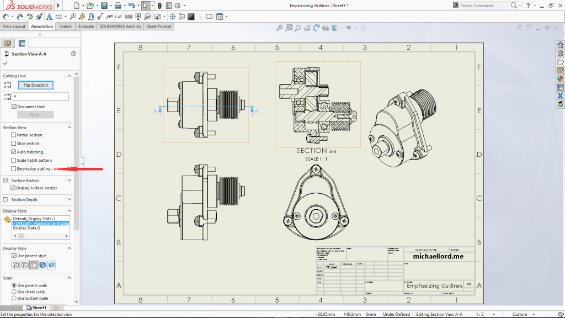Click the Area Hatch/Fill icon
Viewport: 565px width, 318px height.
tap(191, 17)
